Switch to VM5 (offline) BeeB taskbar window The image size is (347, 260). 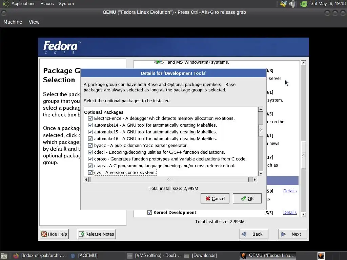coord(154,256)
